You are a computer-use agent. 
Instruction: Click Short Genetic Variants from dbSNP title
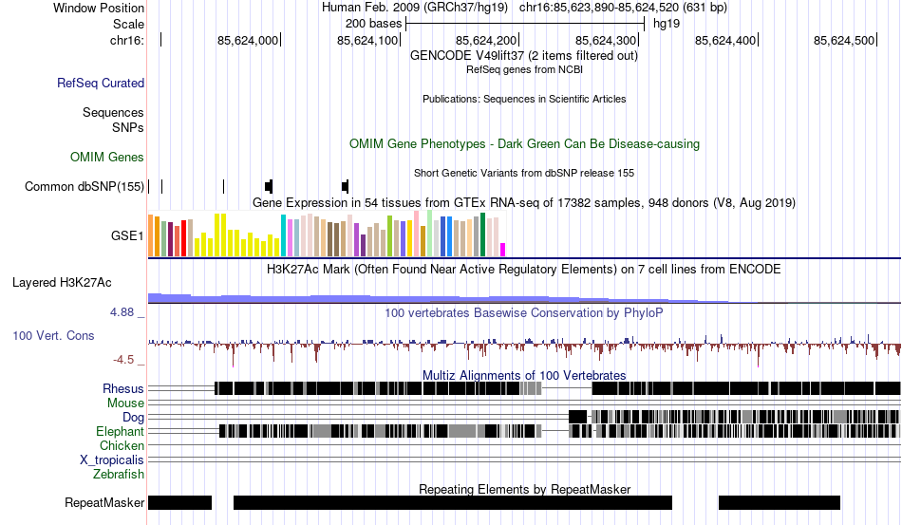pyautogui.click(x=524, y=173)
